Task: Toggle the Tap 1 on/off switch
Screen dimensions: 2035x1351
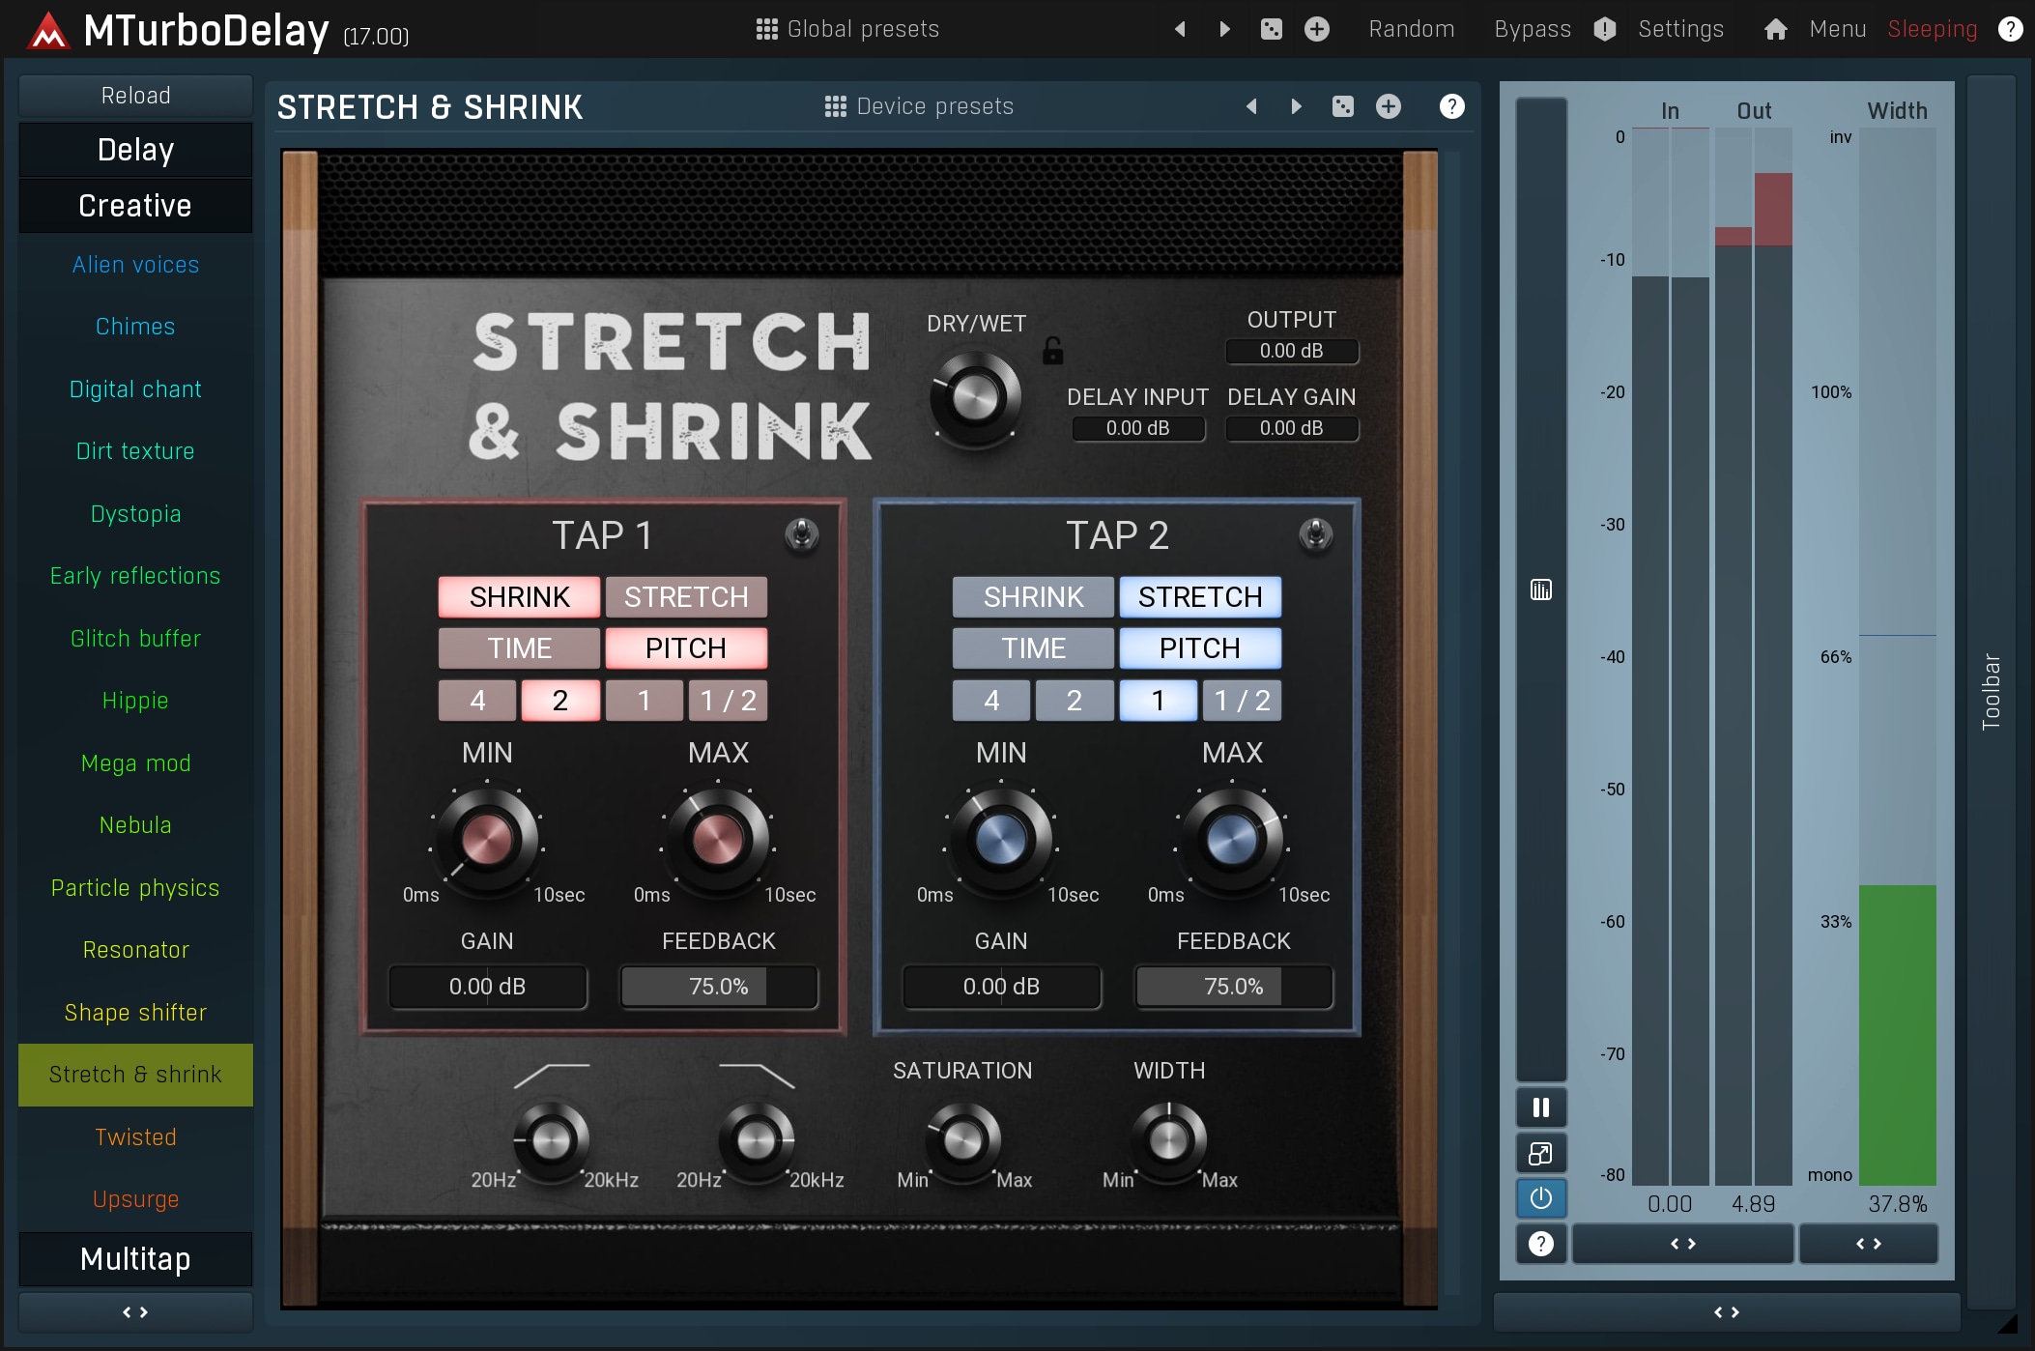Action: pos(801,533)
